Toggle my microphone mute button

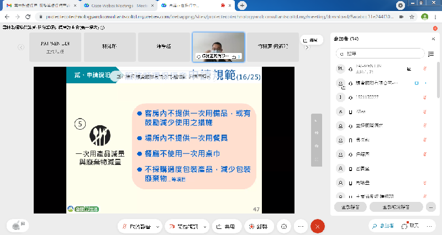pyautogui.click(x=136, y=226)
